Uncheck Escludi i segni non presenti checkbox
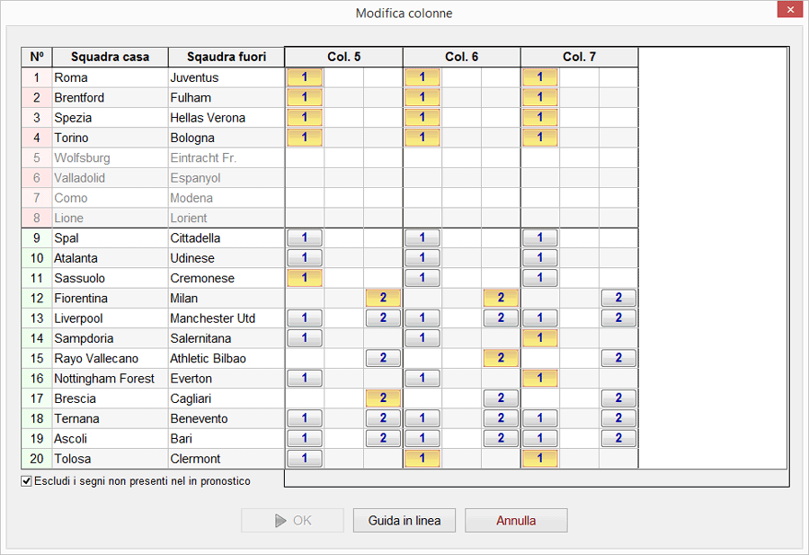Viewport: 809px width, 555px height. click(x=26, y=481)
